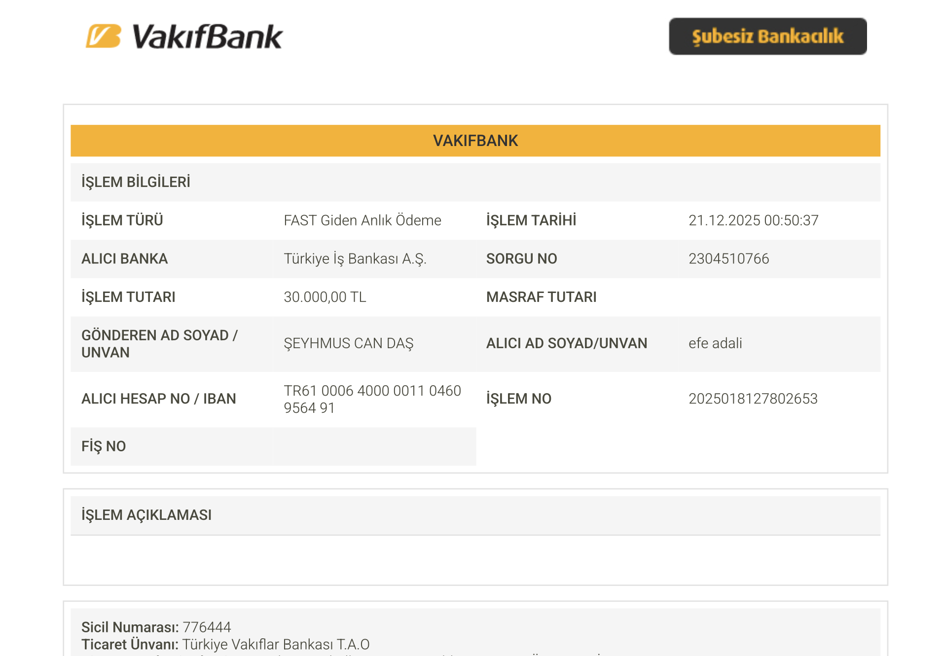Click the SORGU NO label
The width and height of the screenshot is (942, 656).
pyautogui.click(x=522, y=259)
